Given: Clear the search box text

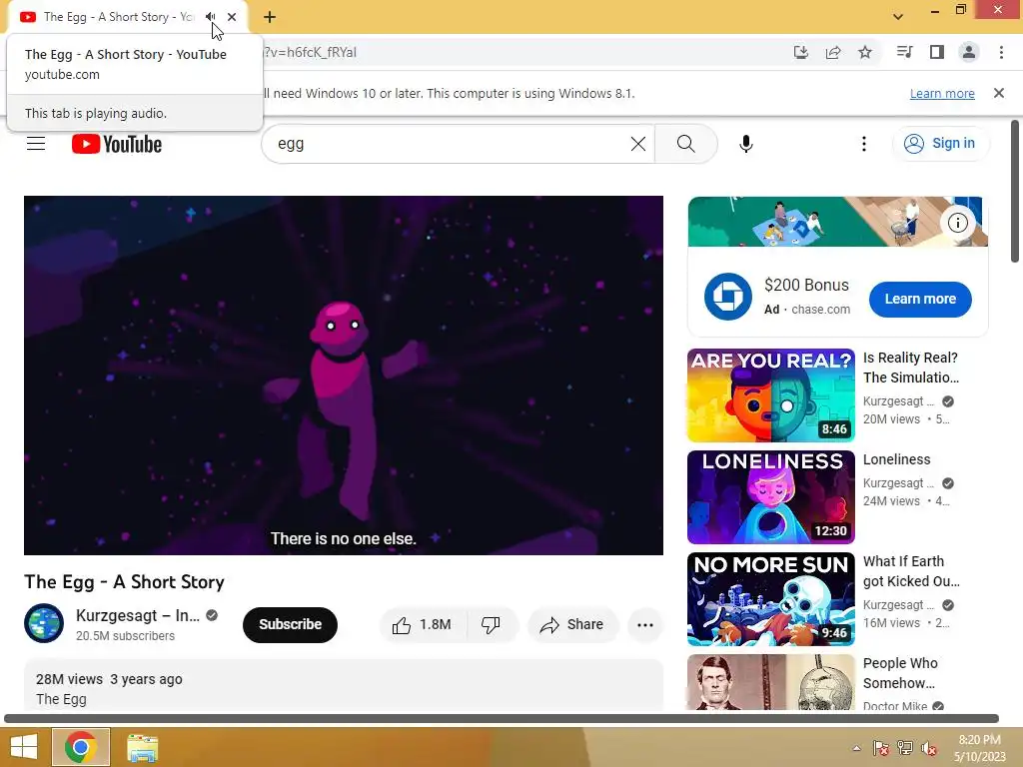Looking at the screenshot, I should (638, 144).
